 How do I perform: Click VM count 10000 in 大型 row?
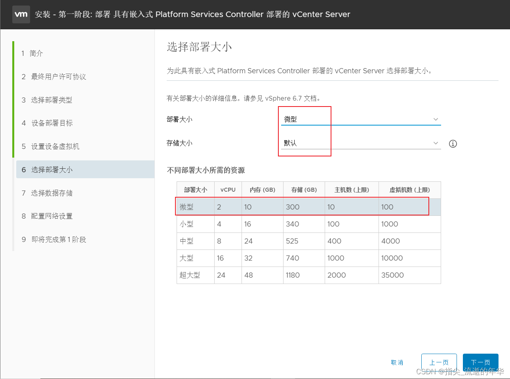(x=392, y=258)
